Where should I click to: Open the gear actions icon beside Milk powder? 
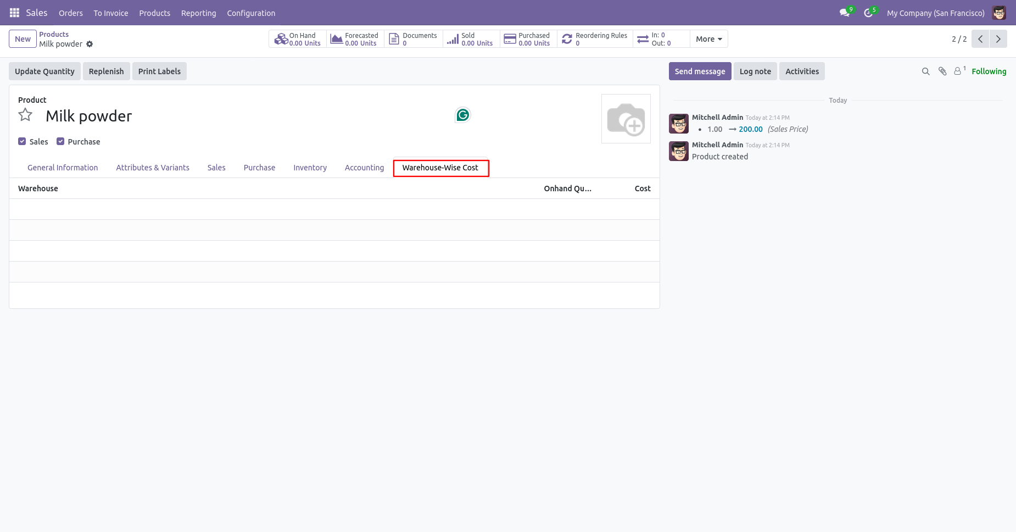coord(90,44)
